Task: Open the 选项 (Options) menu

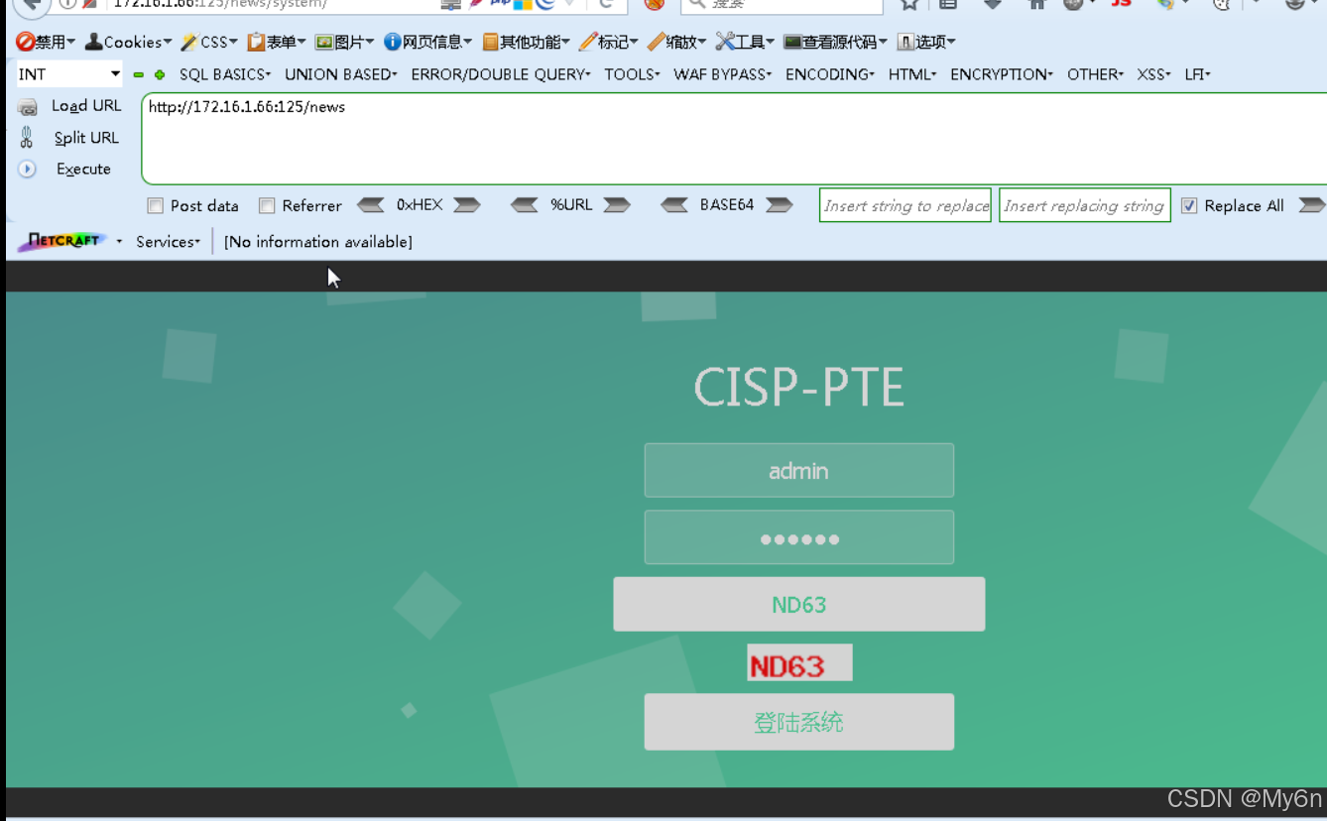Action: [926, 42]
